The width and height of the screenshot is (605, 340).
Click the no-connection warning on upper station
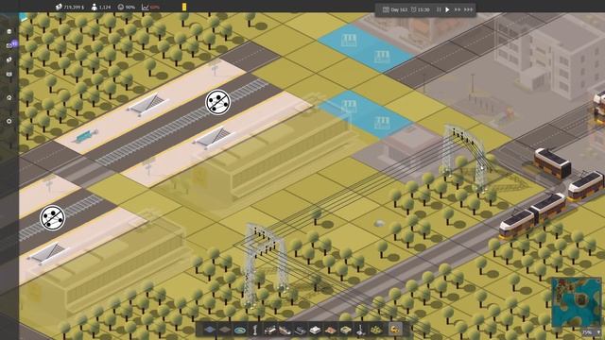pyautogui.click(x=218, y=102)
